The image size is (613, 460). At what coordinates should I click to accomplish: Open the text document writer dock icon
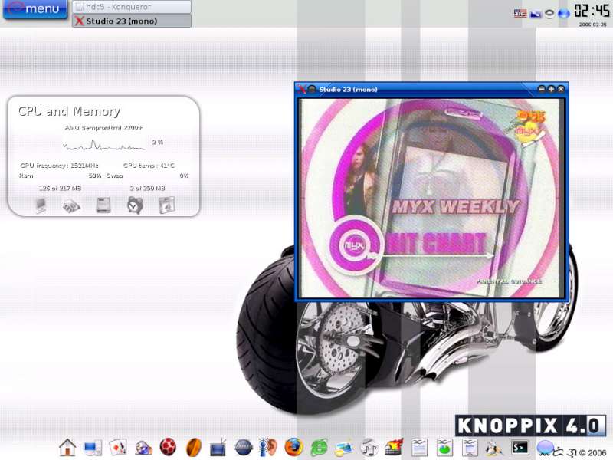pyautogui.click(x=419, y=448)
